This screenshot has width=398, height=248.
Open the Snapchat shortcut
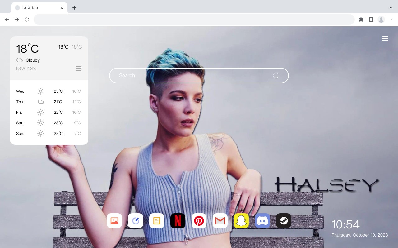click(x=241, y=221)
